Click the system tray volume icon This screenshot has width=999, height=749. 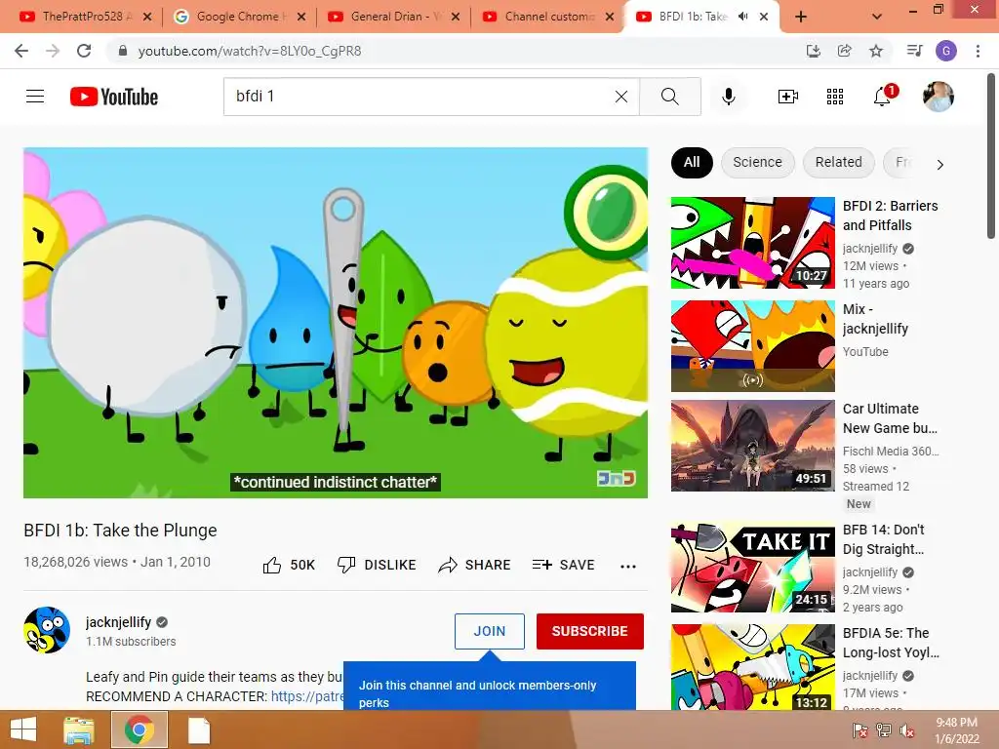point(907,730)
